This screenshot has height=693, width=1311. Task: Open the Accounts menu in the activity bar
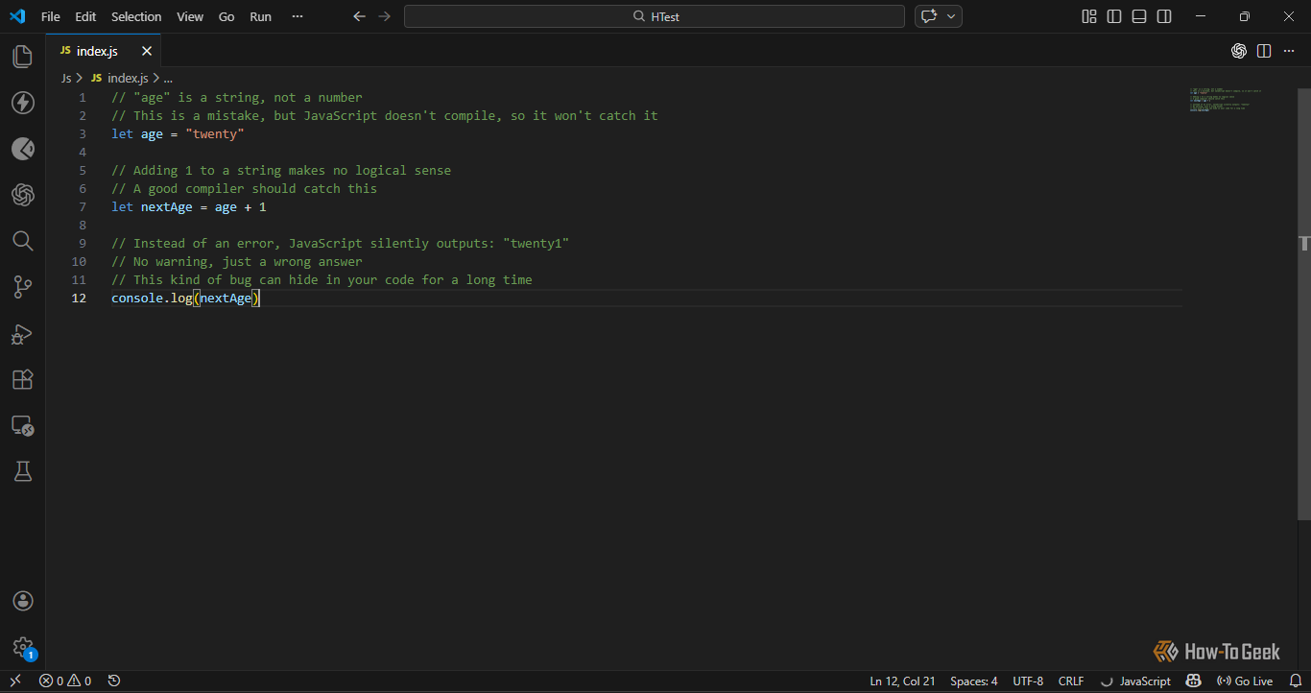tap(23, 601)
